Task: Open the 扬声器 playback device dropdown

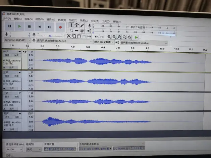Action: (x=144, y=43)
